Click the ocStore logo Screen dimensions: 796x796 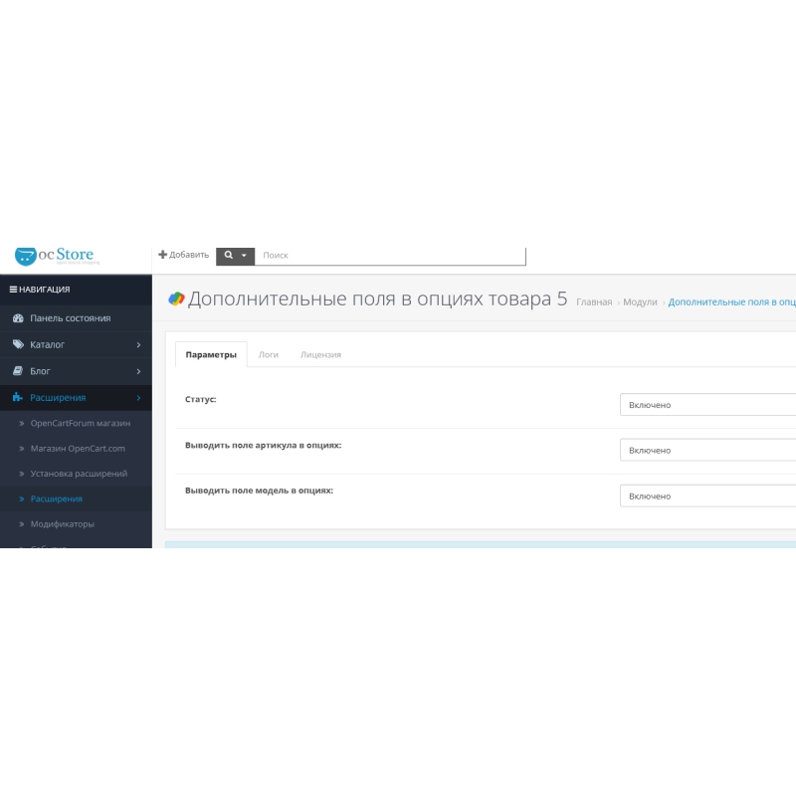55,256
